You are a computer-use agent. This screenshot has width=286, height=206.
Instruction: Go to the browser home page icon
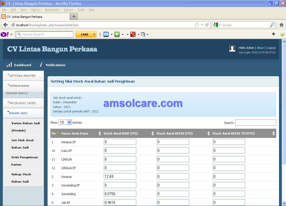click(x=282, y=25)
